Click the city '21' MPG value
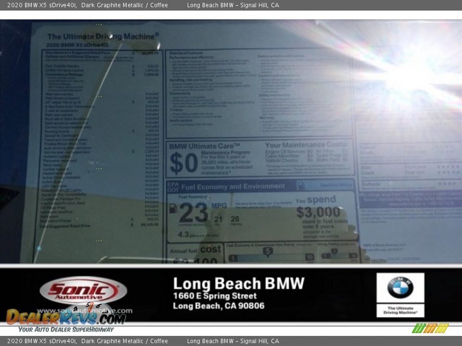 pos(218,219)
